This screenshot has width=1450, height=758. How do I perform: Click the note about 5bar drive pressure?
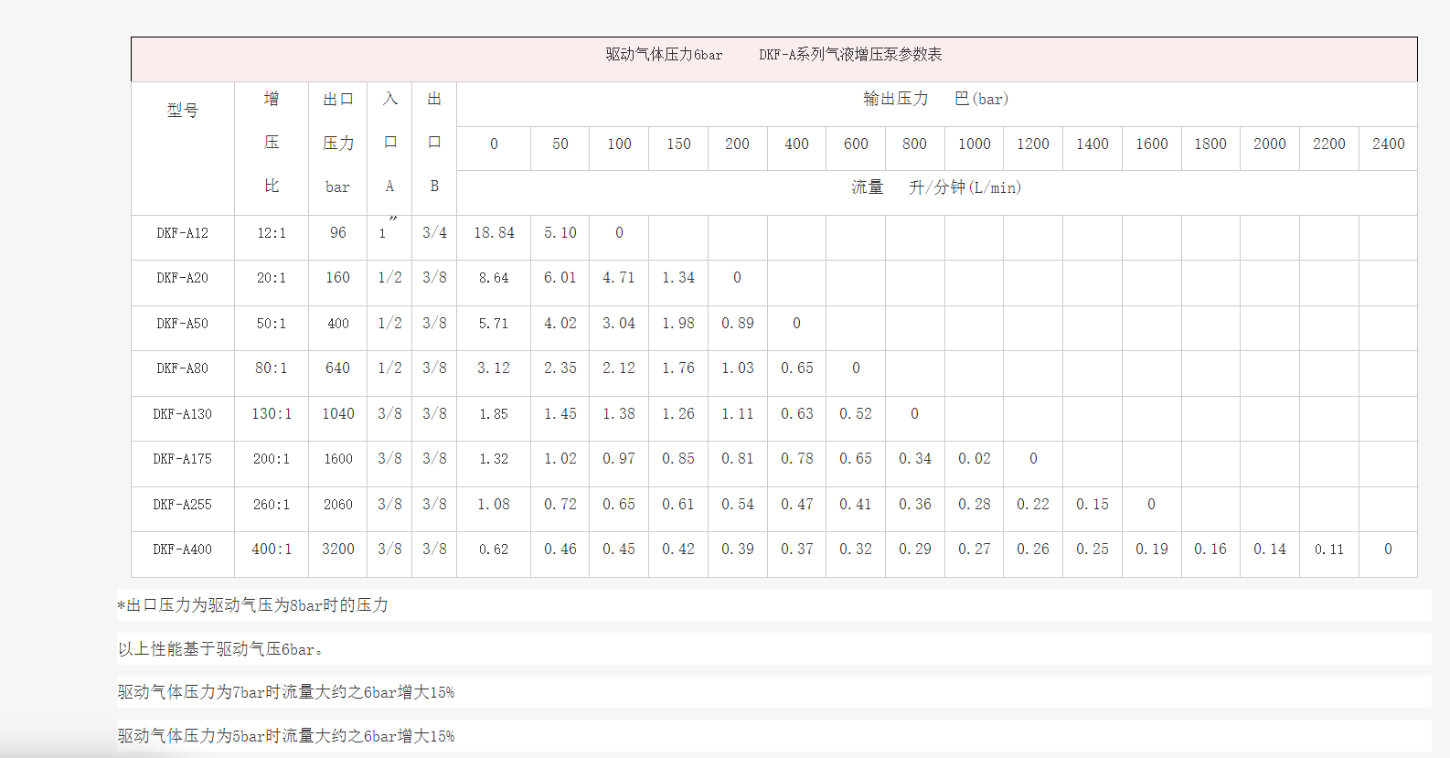285,736
